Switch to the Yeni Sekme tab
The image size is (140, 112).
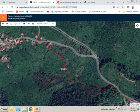coord(97,2)
